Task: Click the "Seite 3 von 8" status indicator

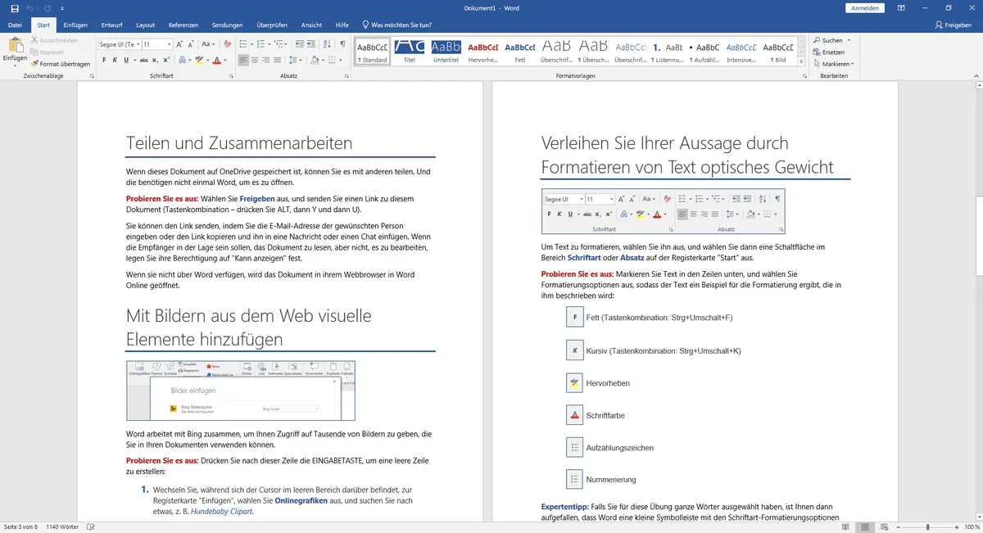Action: point(21,526)
